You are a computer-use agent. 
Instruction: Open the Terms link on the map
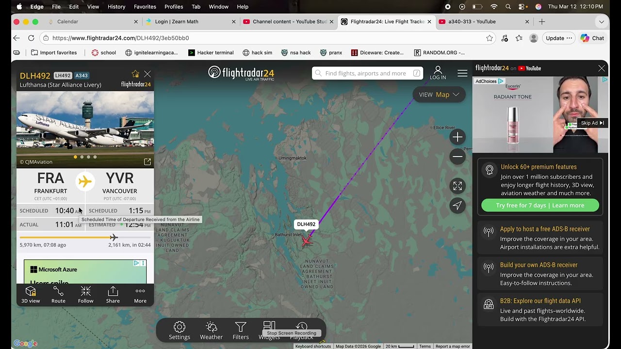coord(425,346)
